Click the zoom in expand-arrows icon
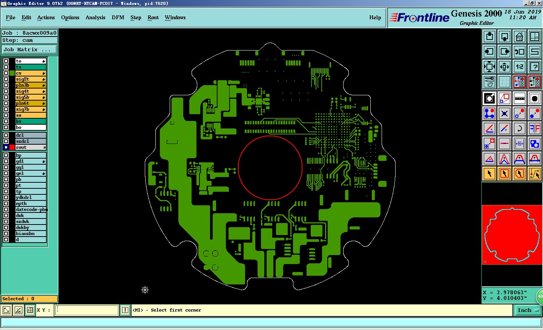Viewport: 543px width, 330px height. click(x=489, y=67)
